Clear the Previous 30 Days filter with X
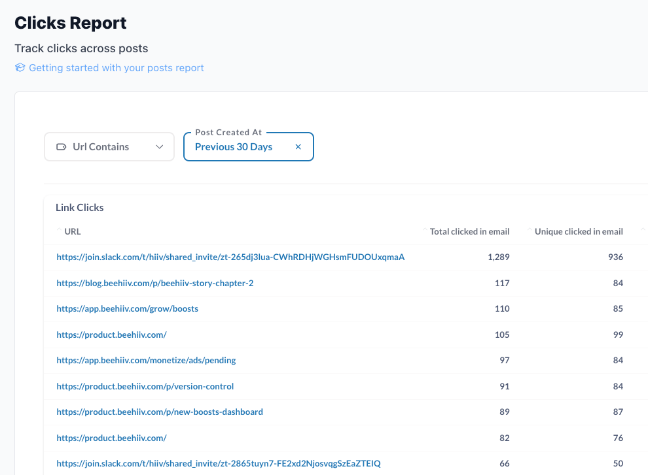The width and height of the screenshot is (648, 475). coord(298,147)
